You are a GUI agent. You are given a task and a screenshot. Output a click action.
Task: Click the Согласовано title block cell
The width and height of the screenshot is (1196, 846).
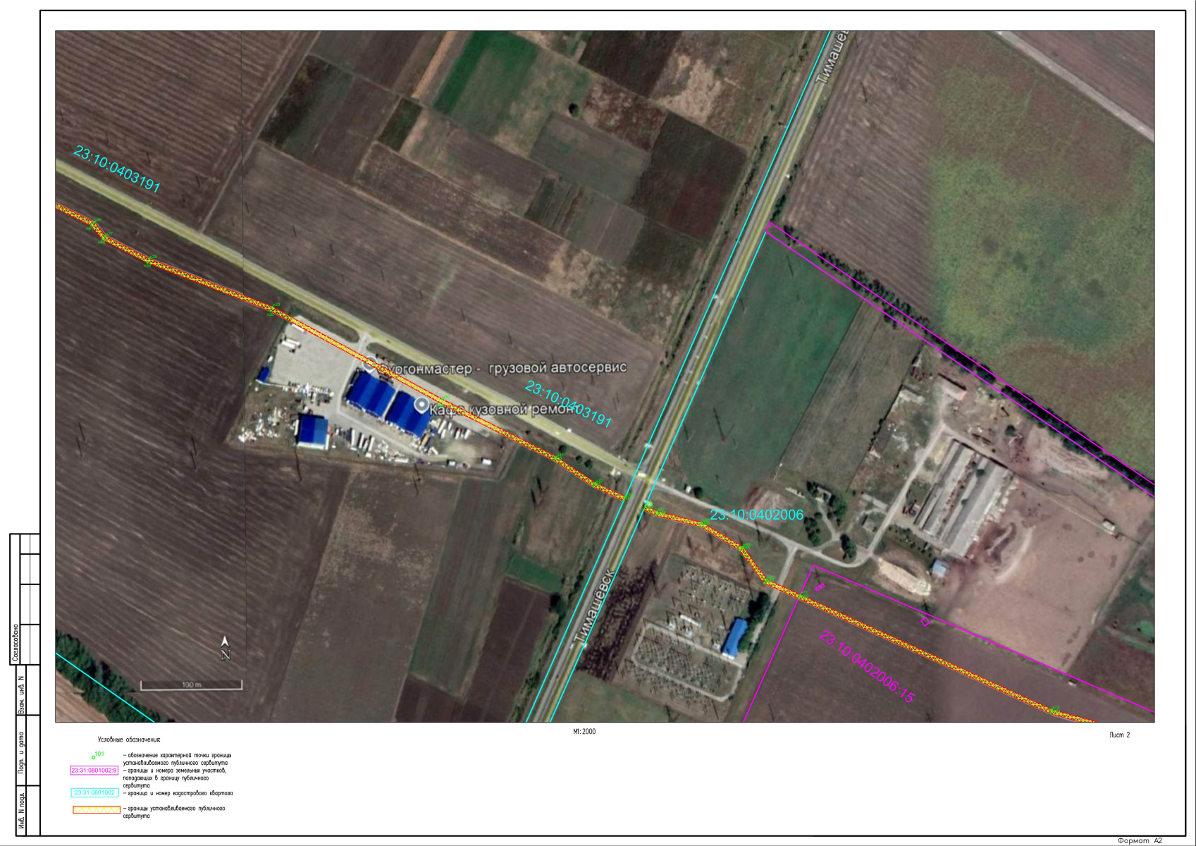coord(16,642)
